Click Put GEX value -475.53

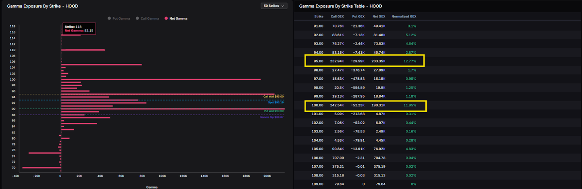click(358, 78)
